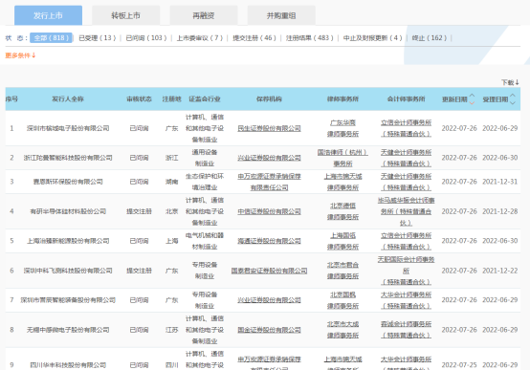Click row 6 issuer 深圳中科飞测科技股份有限公司
Viewport: 530px width, 370px height.
[68, 271]
